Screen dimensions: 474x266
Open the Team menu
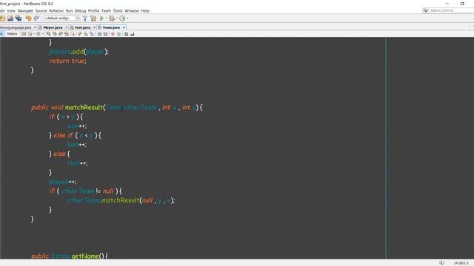(x=106, y=11)
